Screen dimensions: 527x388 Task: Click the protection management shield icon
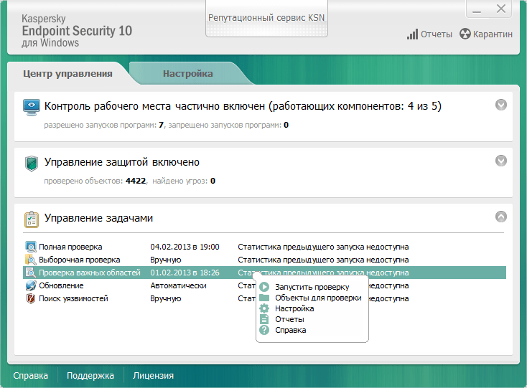pyautogui.click(x=32, y=164)
